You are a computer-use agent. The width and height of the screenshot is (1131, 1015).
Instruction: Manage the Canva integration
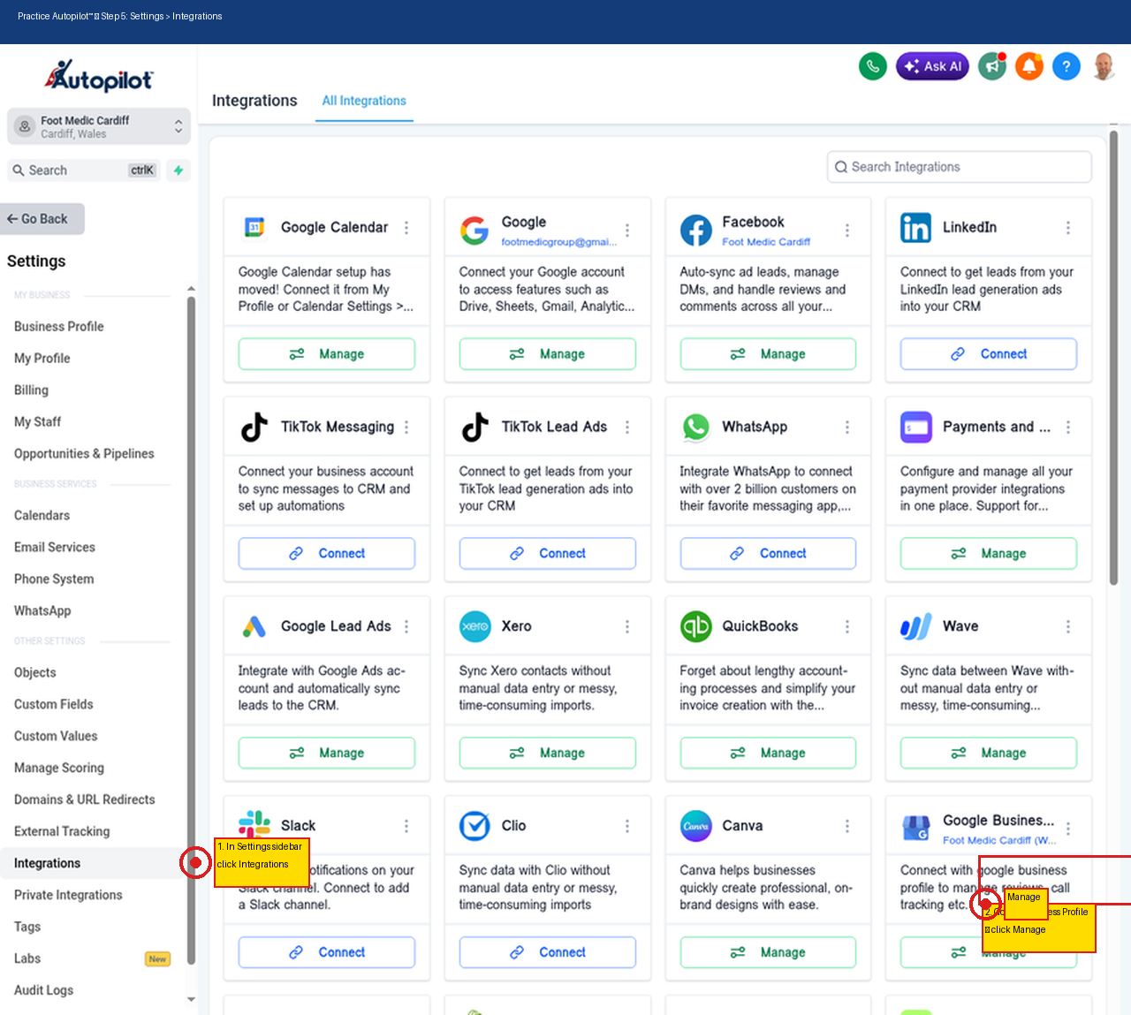tap(768, 953)
